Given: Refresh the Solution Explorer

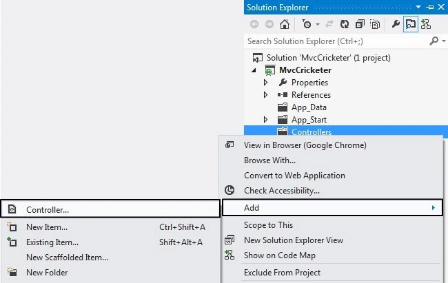Looking at the screenshot, I should coord(345,24).
